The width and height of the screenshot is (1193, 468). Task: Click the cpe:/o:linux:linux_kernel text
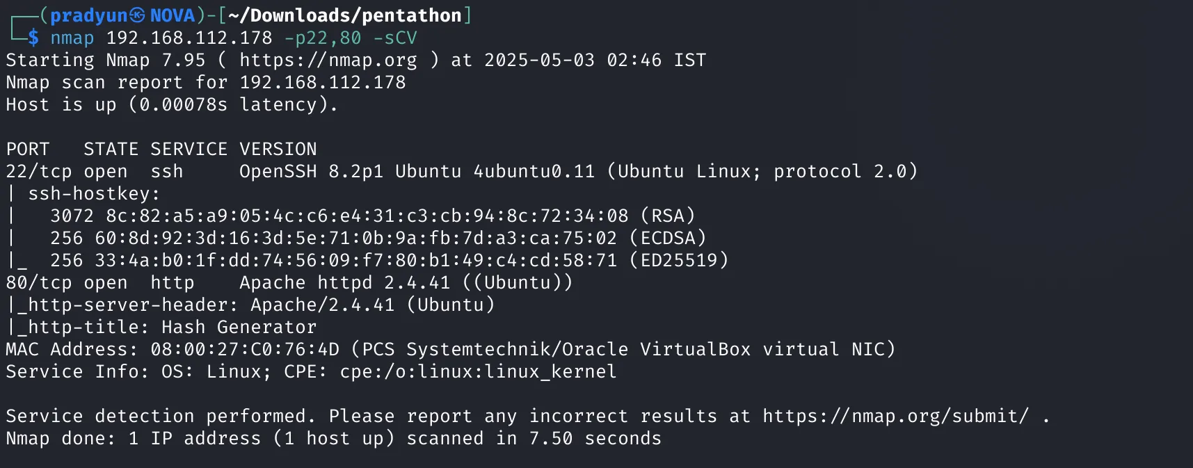pos(478,372)
